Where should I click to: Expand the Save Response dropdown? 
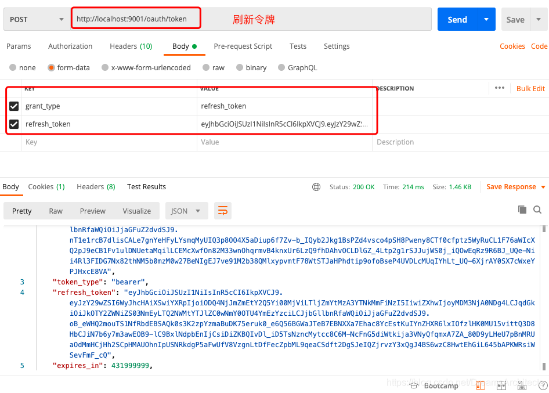pos(543,187)
